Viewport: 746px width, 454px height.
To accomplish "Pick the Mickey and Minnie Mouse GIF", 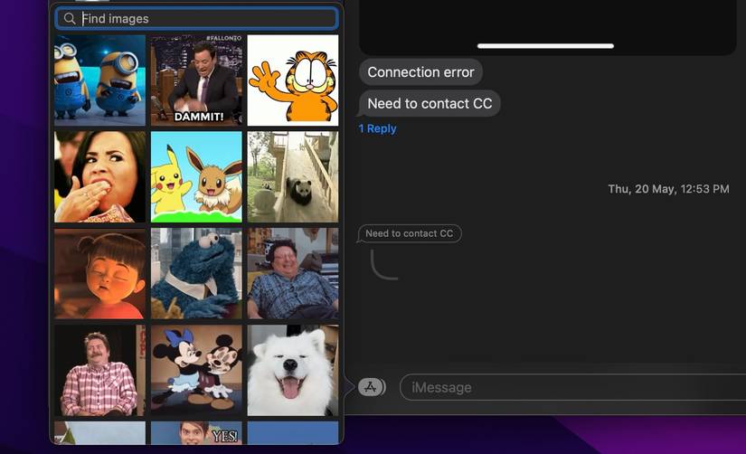I will point(196,370).
